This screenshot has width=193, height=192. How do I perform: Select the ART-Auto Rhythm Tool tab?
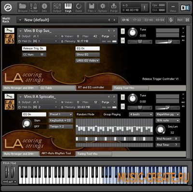pyautogui.click(x=57, y=153)
